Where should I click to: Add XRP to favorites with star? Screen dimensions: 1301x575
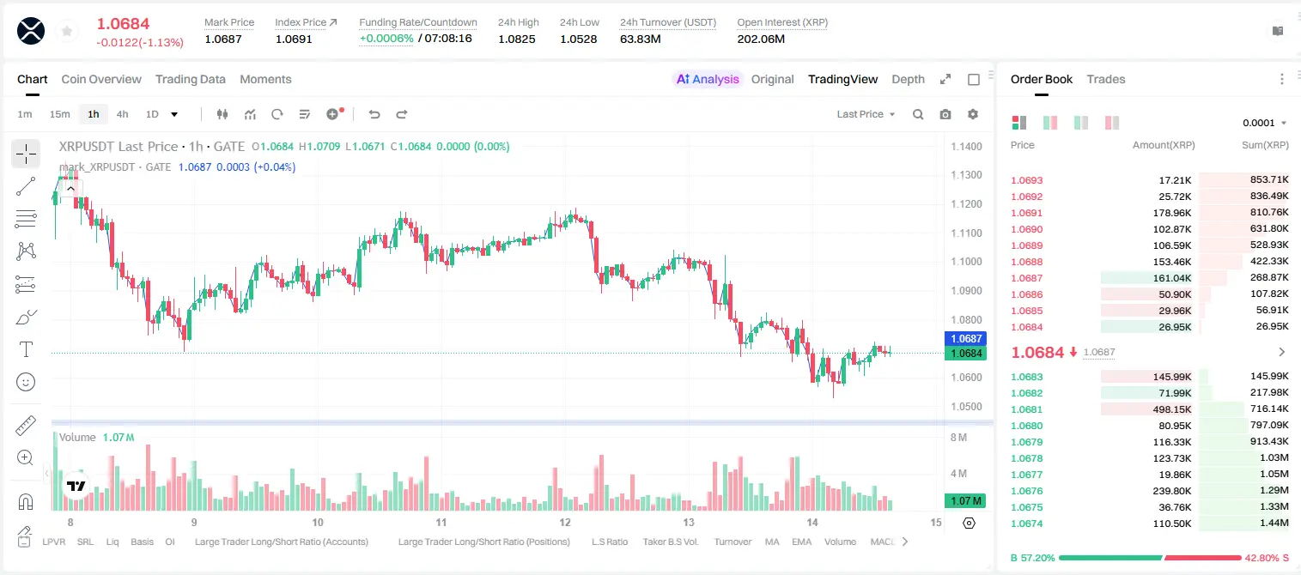[66, 31]
